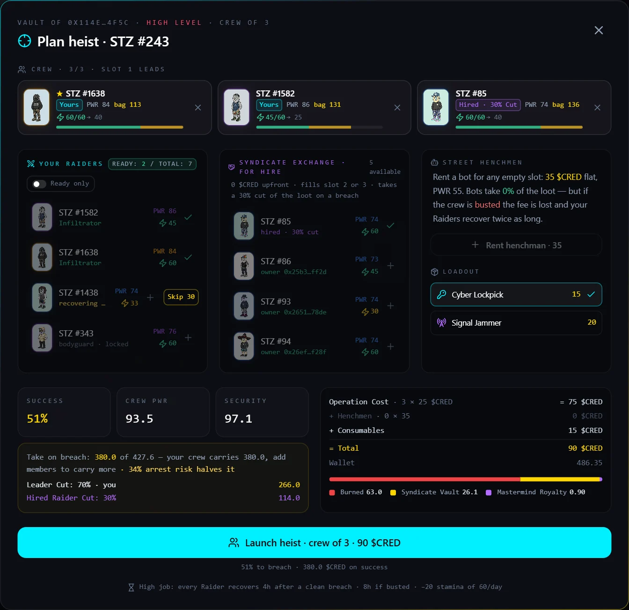Viewport: 629px width, 610px height.
Task: Click the crosshair icon beside Plan heist
Action: [x=24, y=41]
